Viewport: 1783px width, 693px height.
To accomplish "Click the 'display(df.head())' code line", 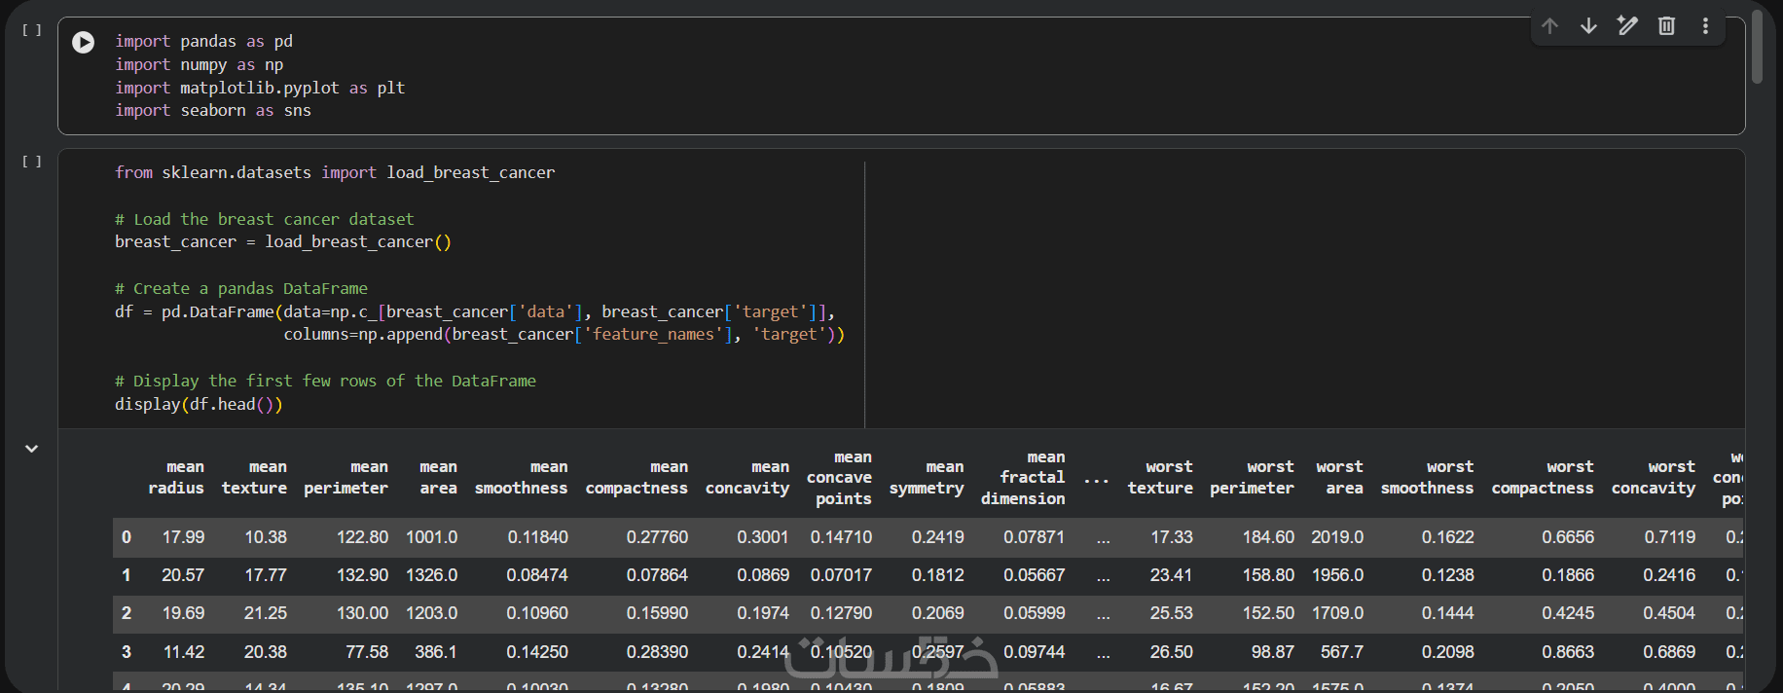I will click(199, 405).
